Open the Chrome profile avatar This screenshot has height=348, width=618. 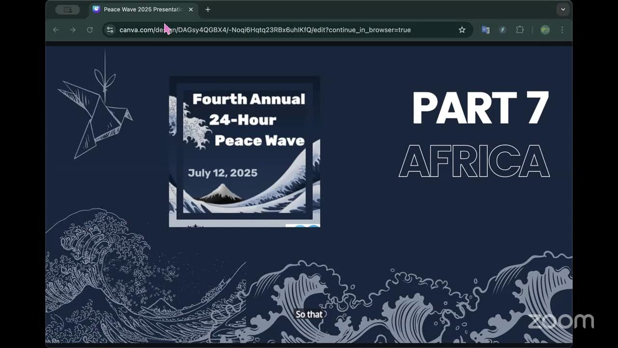pyautogui.click(x=545, y=30)
